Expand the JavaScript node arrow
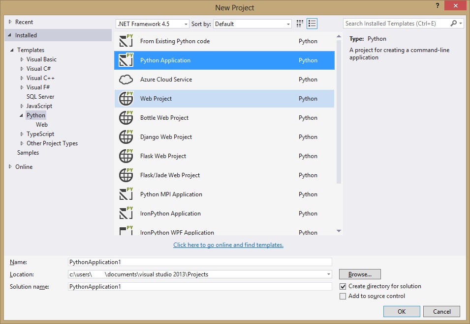This screenshot has width=470, height=324. (22, 106)
